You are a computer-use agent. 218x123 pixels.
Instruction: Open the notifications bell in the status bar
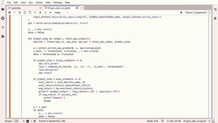[x=213, y=121]
